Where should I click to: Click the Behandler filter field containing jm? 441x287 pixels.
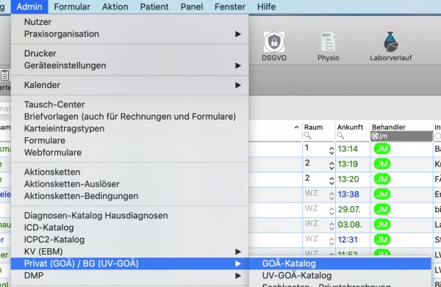click(401, 137)
